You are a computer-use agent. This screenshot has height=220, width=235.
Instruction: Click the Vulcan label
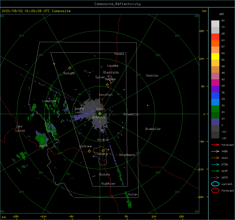pos(133,194)
